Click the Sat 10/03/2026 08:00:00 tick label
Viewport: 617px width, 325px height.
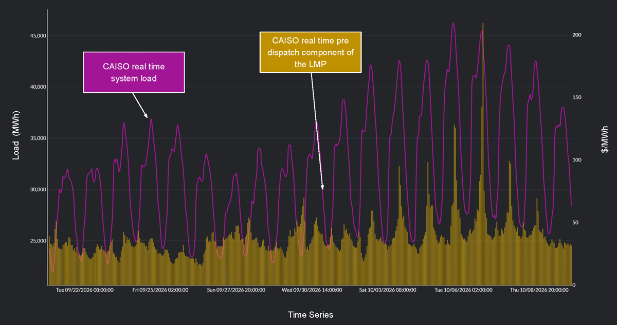click(x=388, y=290)
